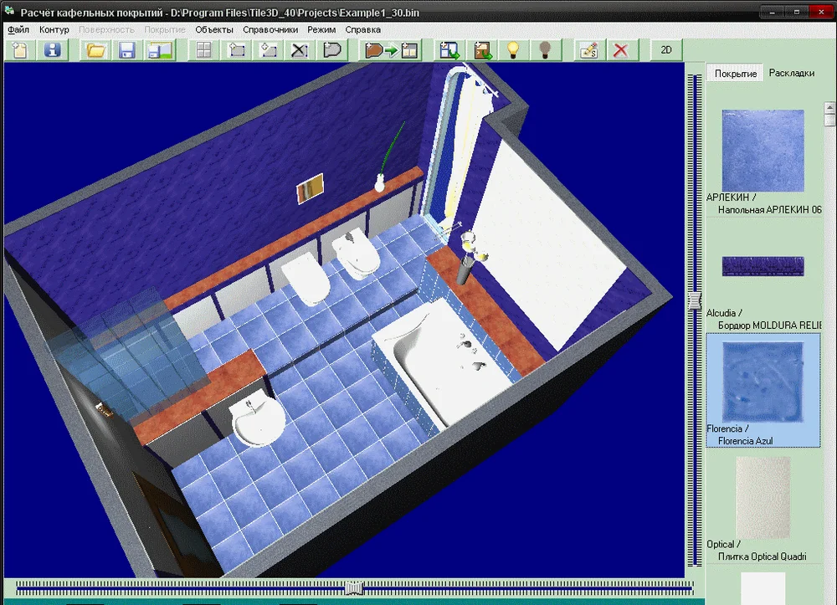837x605 pixels.
Task: Open the Режим menu
Action: pos(321,29)
